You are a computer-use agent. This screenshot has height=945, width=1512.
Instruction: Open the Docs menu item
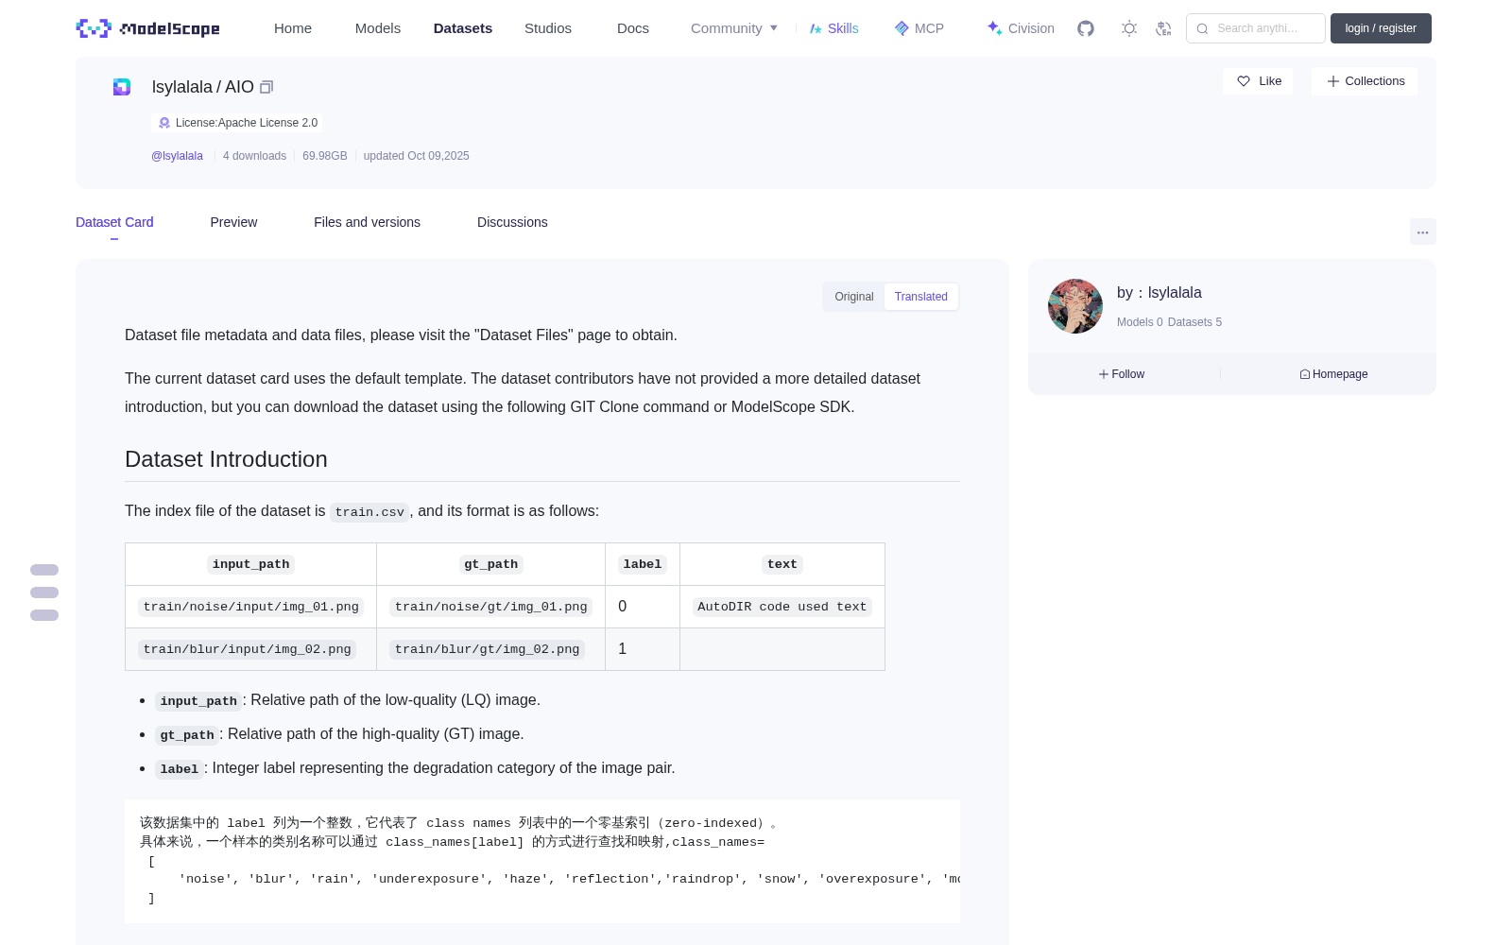[x=633, y=28]
